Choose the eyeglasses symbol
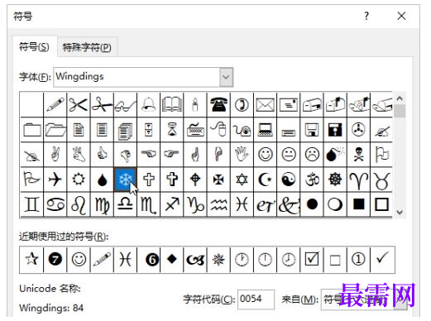This screenshot has height=321, width=431. [126, 105]
